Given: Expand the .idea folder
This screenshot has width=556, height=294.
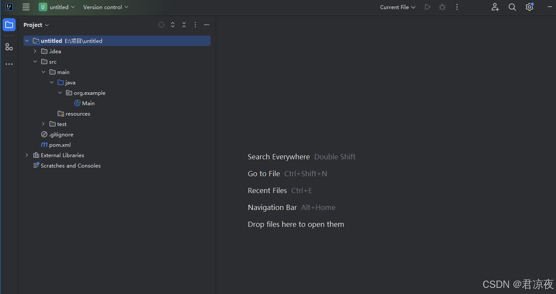Looking at the screenshot, I should click(35, 51).
